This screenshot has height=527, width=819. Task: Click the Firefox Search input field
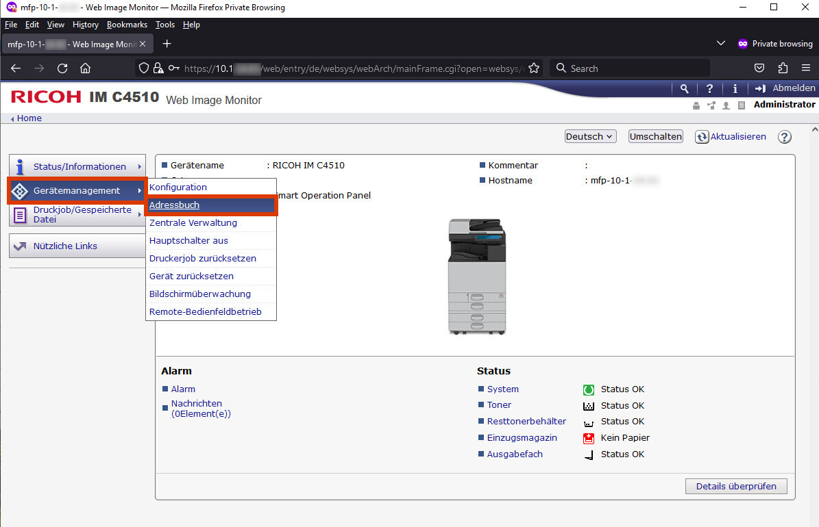[630, 68]
